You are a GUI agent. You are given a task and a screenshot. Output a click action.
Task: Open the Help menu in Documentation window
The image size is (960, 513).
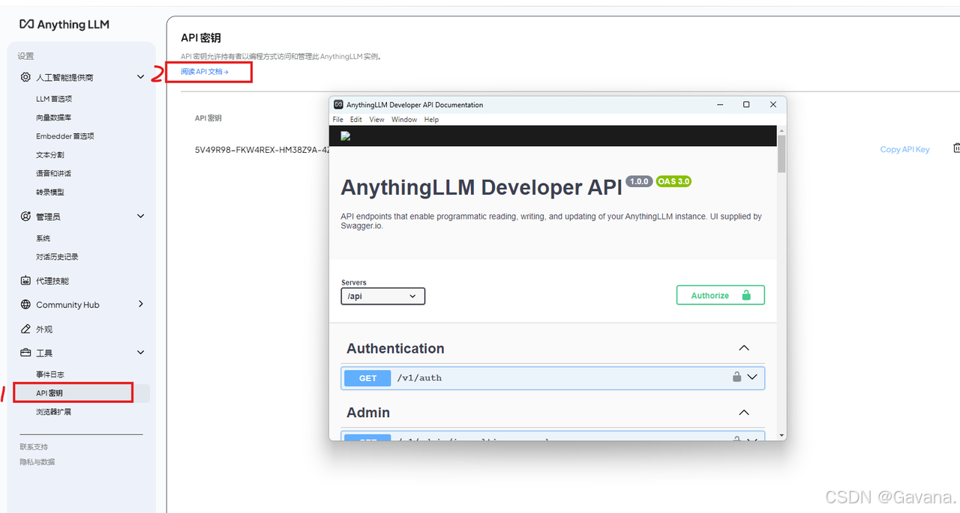pyautogui.click(x=431, y=120)
